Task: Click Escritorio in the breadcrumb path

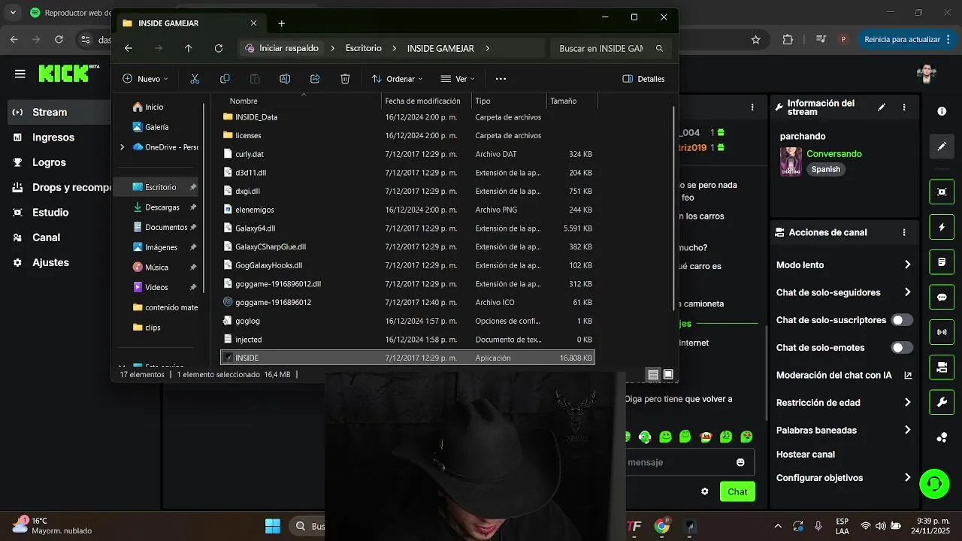Action: point(364,48)
